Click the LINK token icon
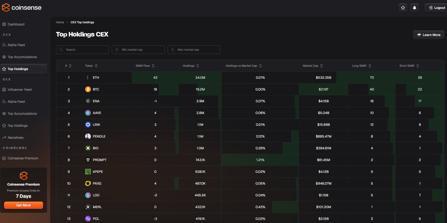The height and width of the screenshot is (223, 447). pos(88,125)
